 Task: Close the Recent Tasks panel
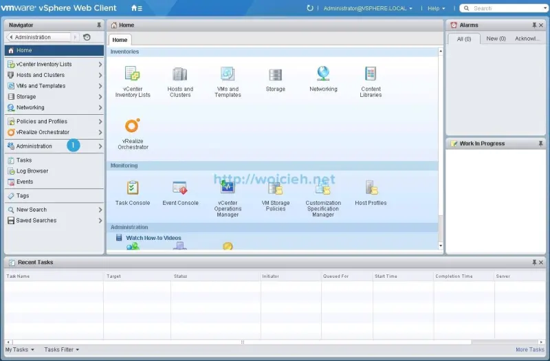pos(541,263)
